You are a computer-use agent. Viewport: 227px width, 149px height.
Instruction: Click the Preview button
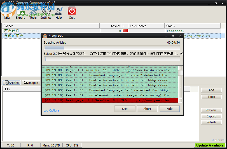[211, 110]
